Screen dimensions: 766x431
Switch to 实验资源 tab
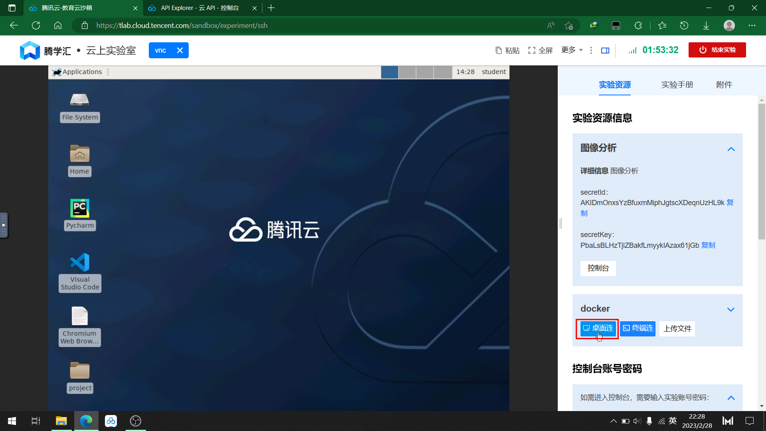[x=614, y=85]
